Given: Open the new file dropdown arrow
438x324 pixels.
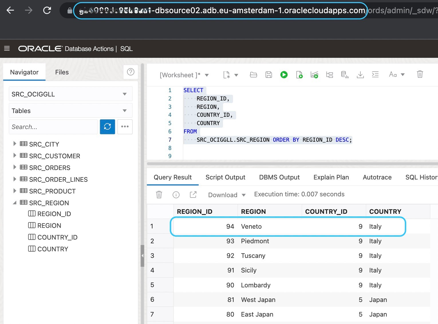Looking at the screenshot, I should pyautogui.click(x=236, y=75).
